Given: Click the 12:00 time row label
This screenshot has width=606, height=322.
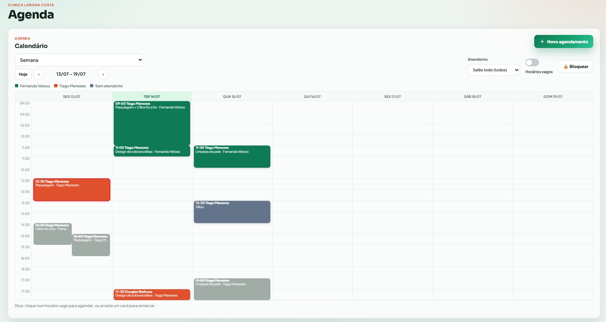Looking at the screenshot, I should [x=25, y=170].
